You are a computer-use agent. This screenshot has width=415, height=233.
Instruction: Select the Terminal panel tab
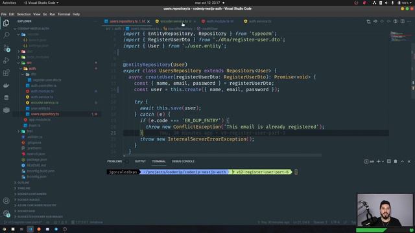[159, 161]
